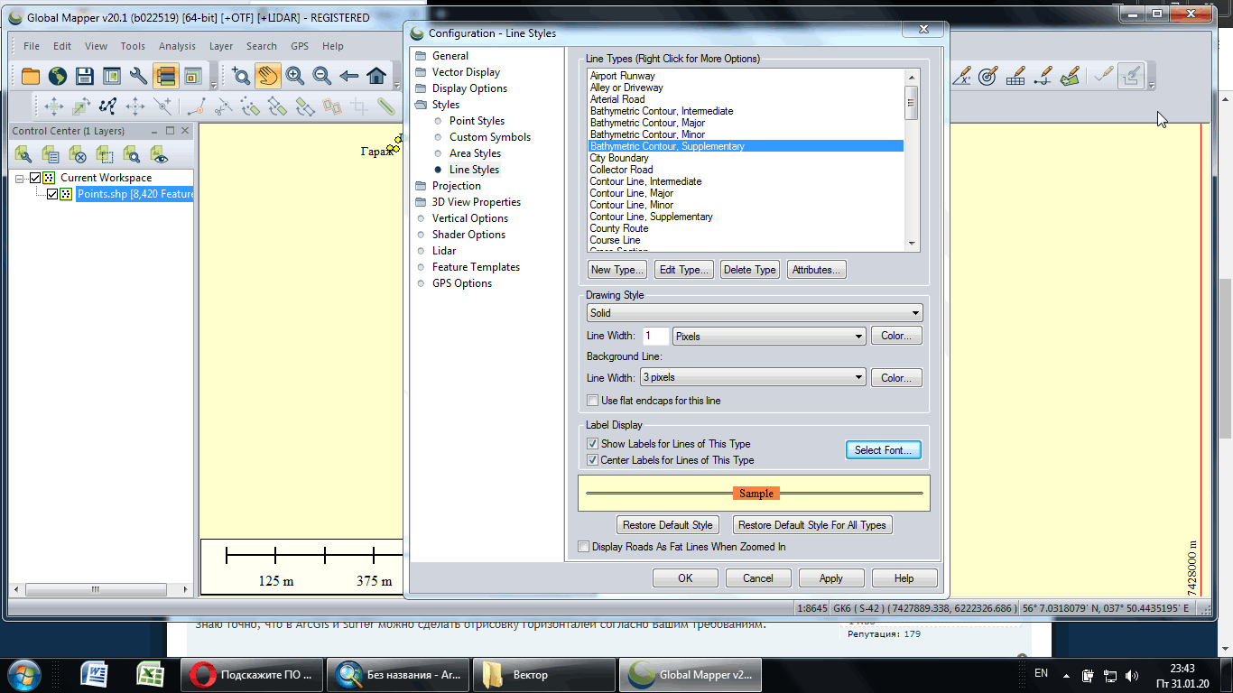Open the Word icon in the taskbar
Screen dimensions: 1233x693
(x=94, y=675)
